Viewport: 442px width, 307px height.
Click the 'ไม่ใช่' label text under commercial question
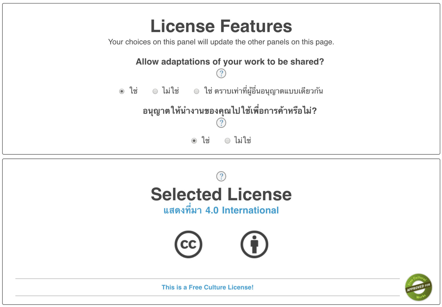pyautogui.click(x=243, y=141)
